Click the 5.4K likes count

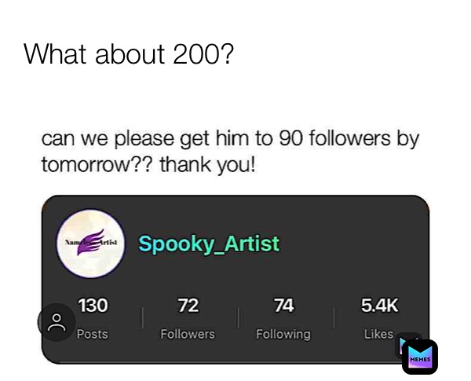point(379,306)
